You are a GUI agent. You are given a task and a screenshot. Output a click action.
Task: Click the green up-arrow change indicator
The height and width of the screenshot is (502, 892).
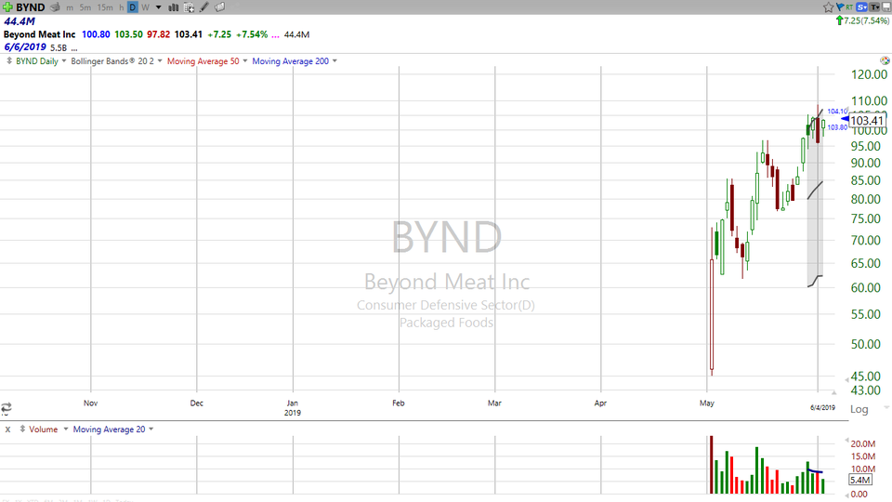coord(839,20)
